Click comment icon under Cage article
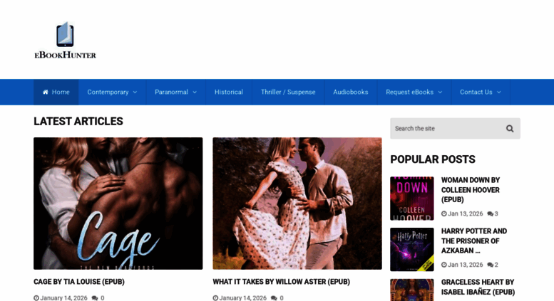554x301 pixels. click(x=95, y=298)
